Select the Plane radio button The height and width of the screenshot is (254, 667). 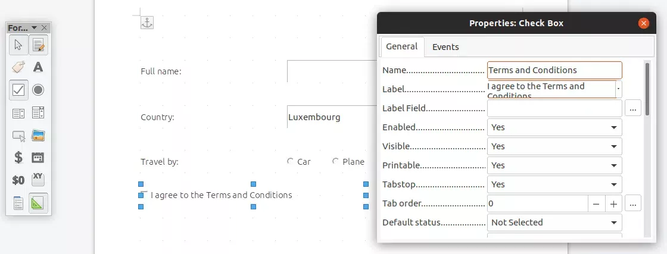pos(336,161)
